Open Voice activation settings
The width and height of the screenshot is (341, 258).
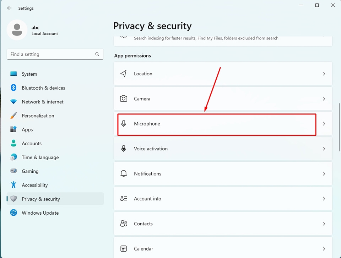pos(223,149)
